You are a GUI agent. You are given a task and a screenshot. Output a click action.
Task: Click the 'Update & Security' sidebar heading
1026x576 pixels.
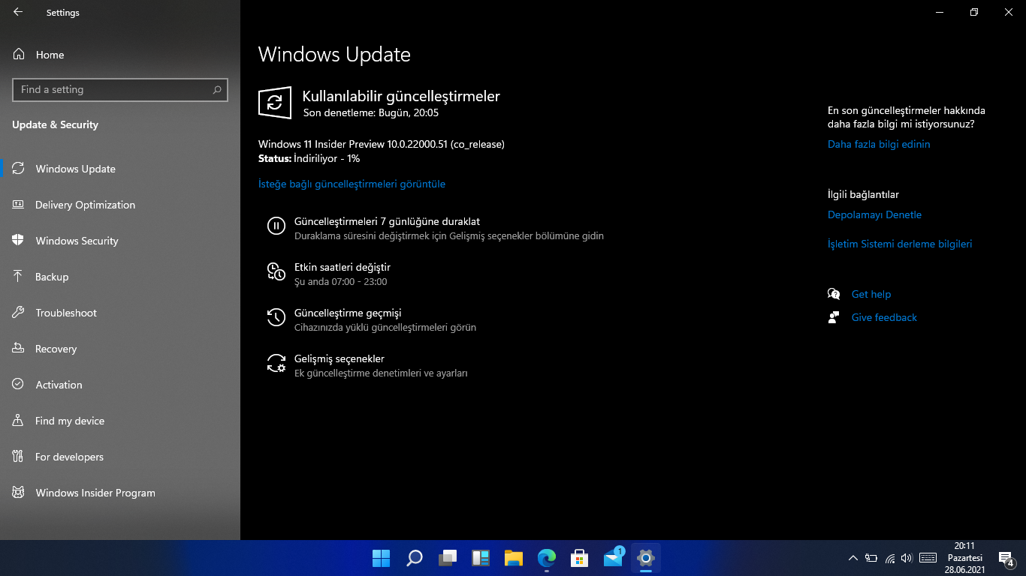(x=55, y=124)
